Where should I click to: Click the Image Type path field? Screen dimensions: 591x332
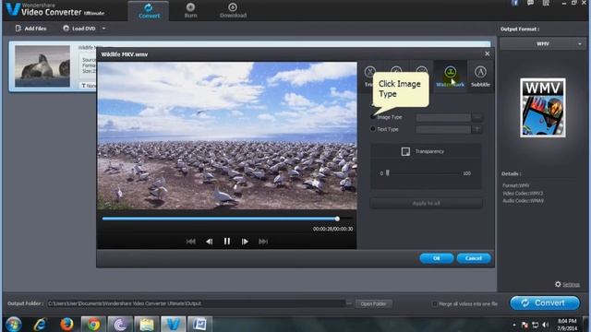(x=443, y=117)
